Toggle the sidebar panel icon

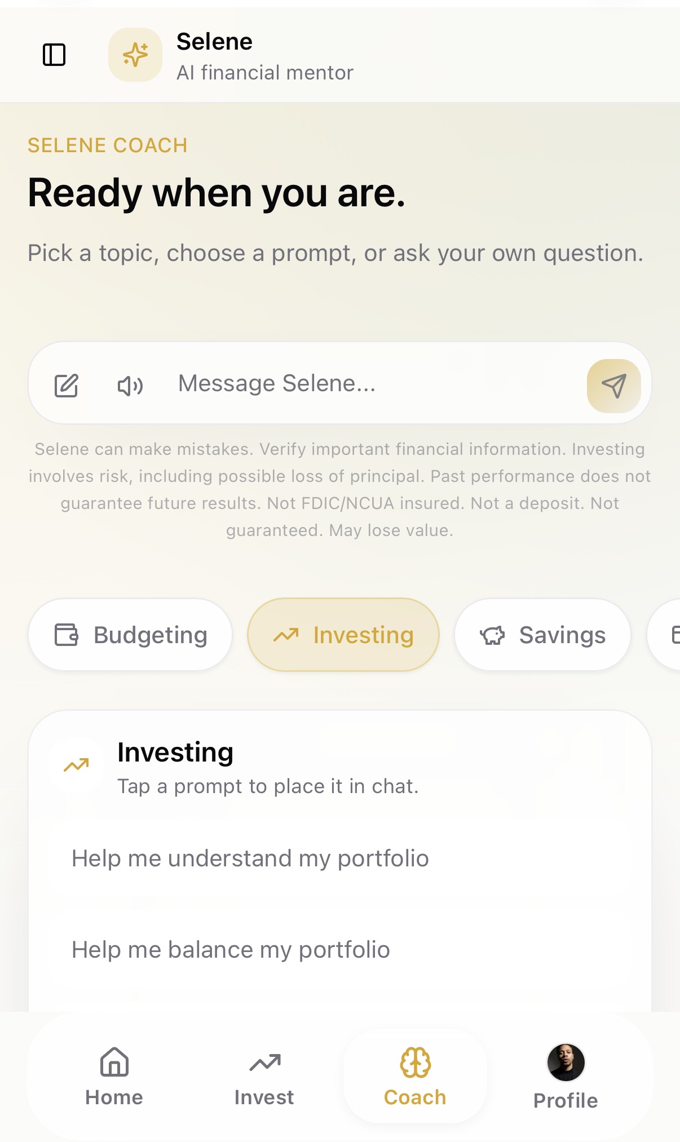(x=54, y=55)
